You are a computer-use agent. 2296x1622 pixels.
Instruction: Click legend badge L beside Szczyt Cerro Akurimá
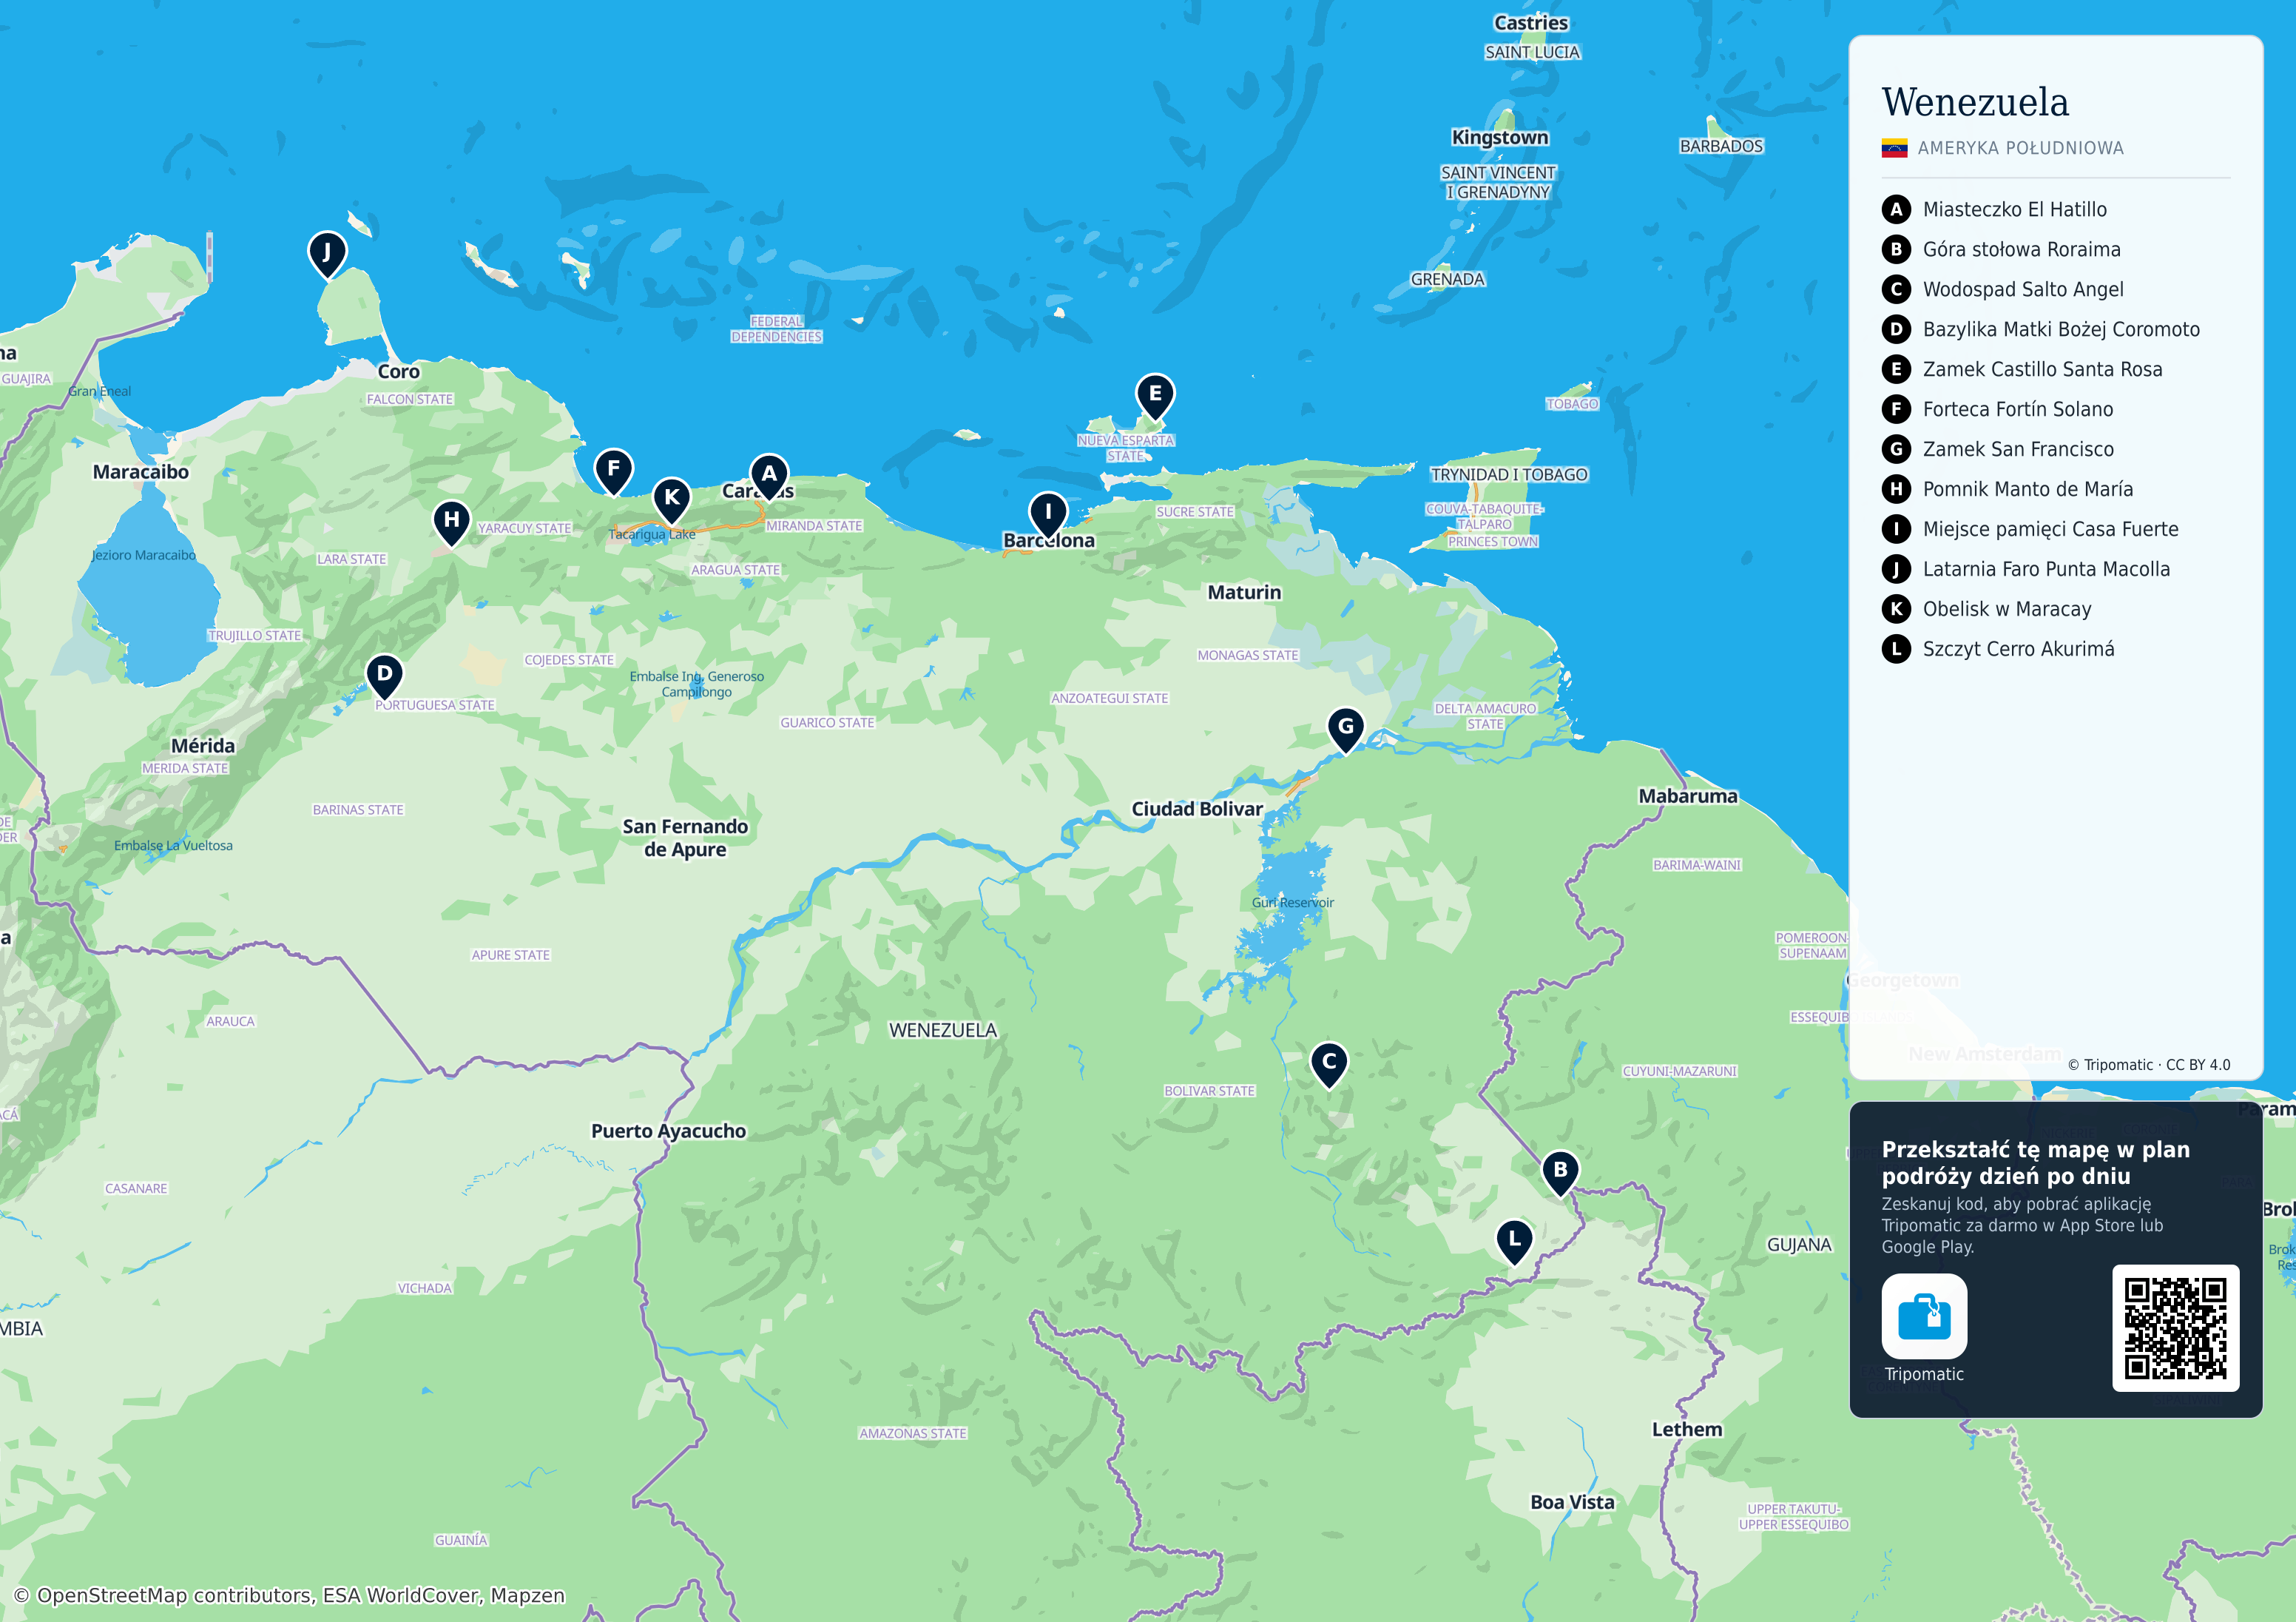(x=1896, y=650)
